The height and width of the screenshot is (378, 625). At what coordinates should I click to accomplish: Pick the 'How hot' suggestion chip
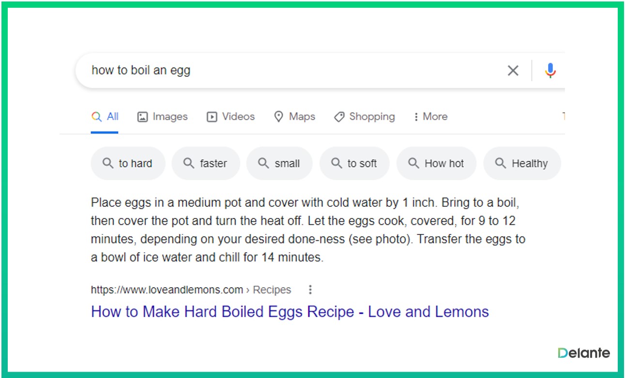click(x=436, y=163)
